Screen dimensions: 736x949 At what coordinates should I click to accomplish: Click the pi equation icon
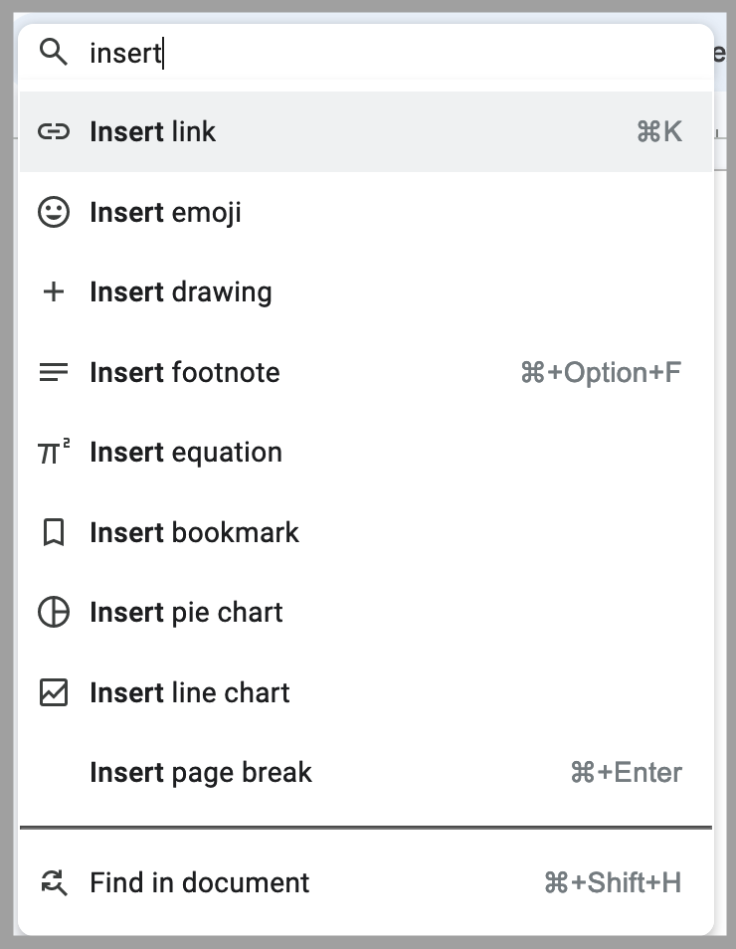(x=53, y=453)
